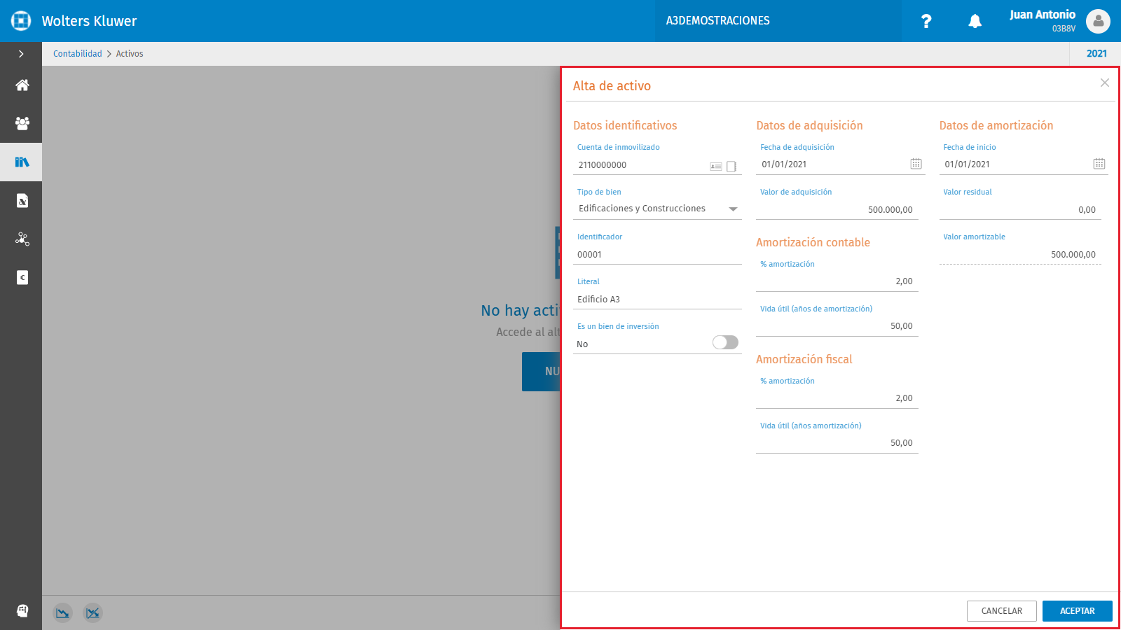The image size is (1121, 630).
Task: Accept the new asset form
Action: (1078, 611)
